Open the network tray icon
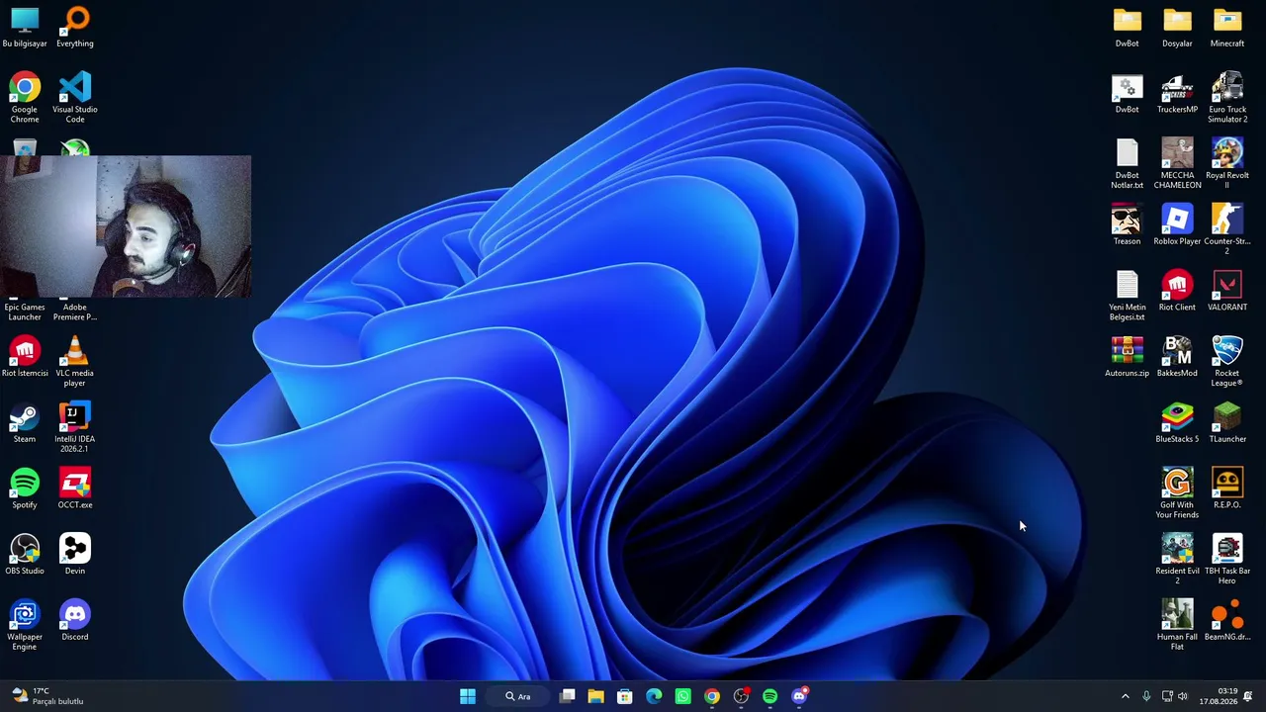The width and height of the screenshot is (1266, 712). point(1167,696)
